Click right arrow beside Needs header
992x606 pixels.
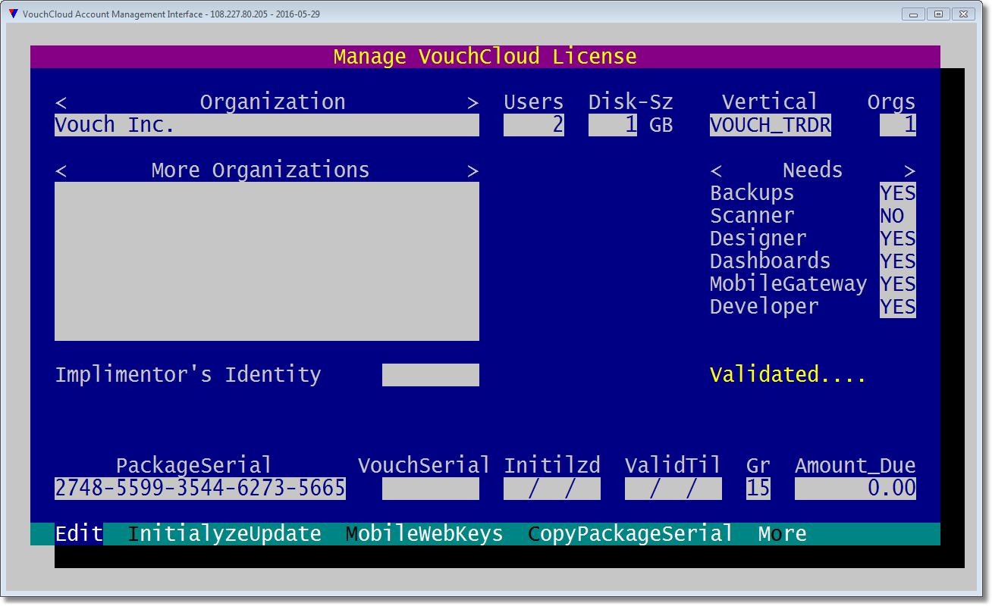(x=909, y=171)
